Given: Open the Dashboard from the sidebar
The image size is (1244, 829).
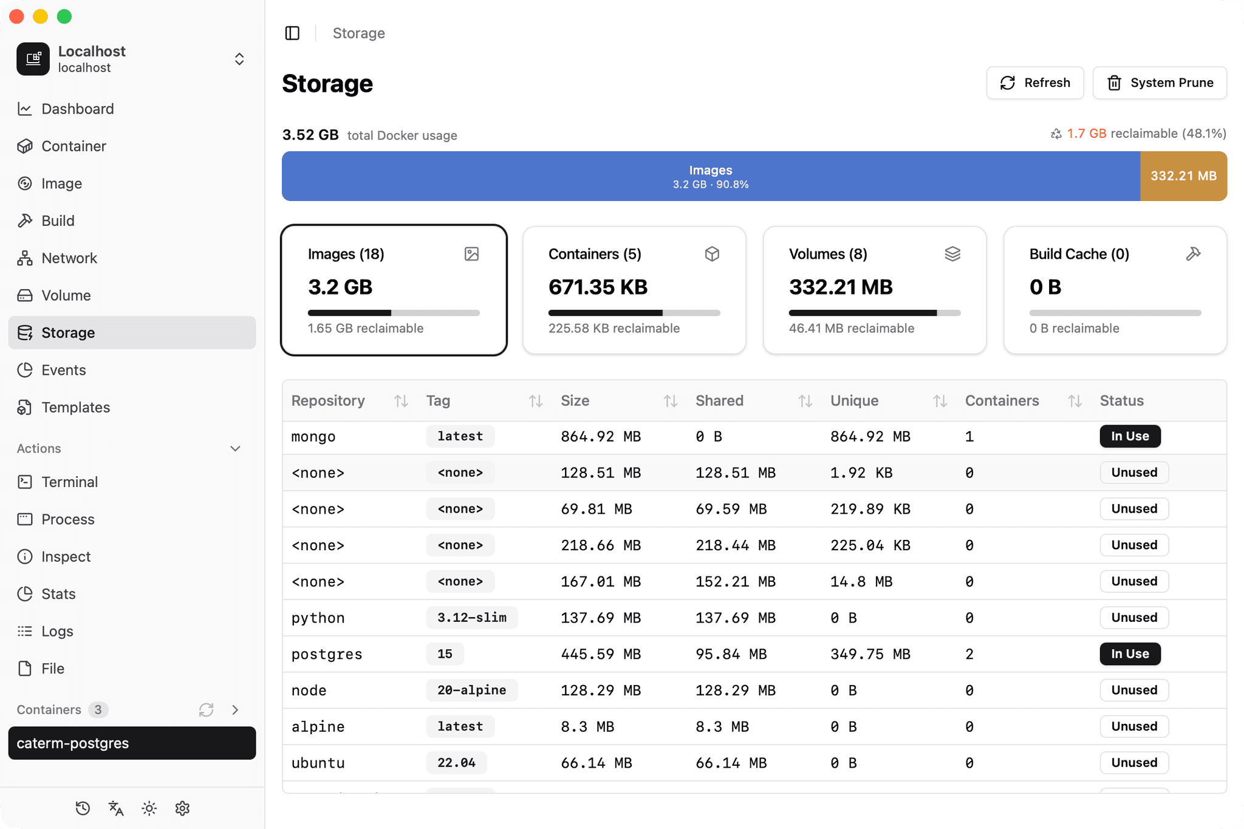Looking at the screenshot, I should [77, 109].
